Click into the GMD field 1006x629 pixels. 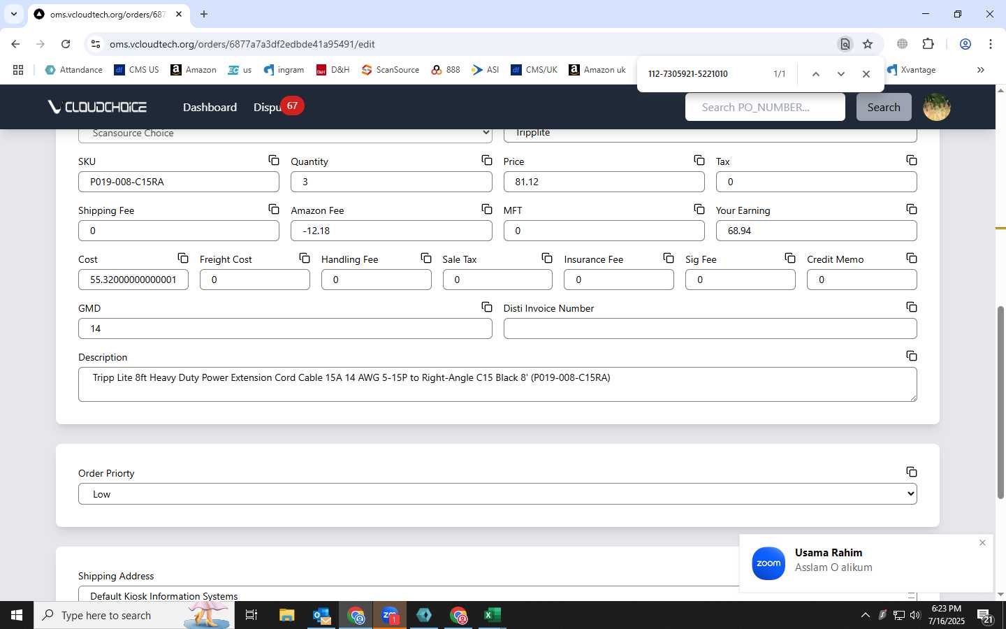pyautogui.click(x=285, y=328)
